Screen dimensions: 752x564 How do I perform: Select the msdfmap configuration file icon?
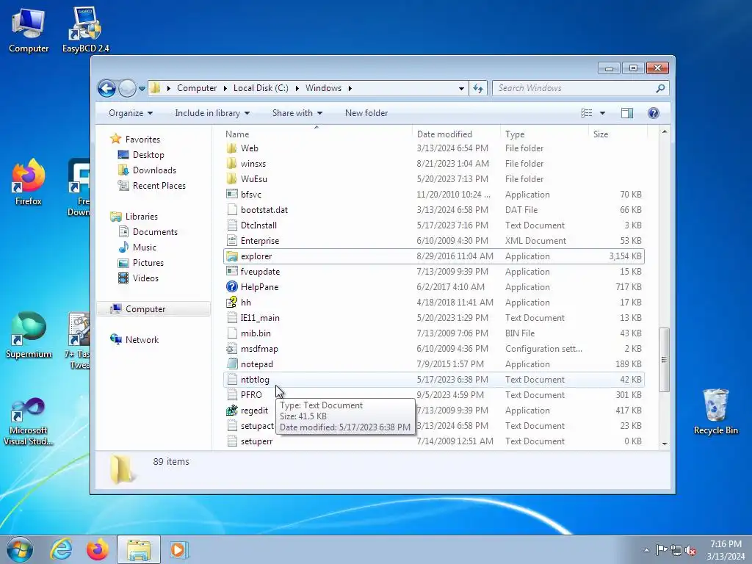click(x=231, y=349)
